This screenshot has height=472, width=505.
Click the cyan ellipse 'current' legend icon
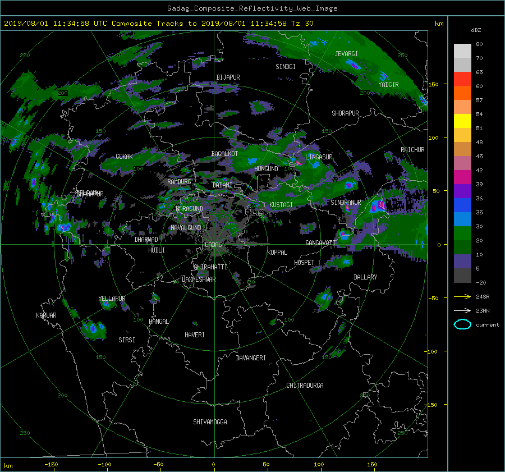tap(462, 324)
